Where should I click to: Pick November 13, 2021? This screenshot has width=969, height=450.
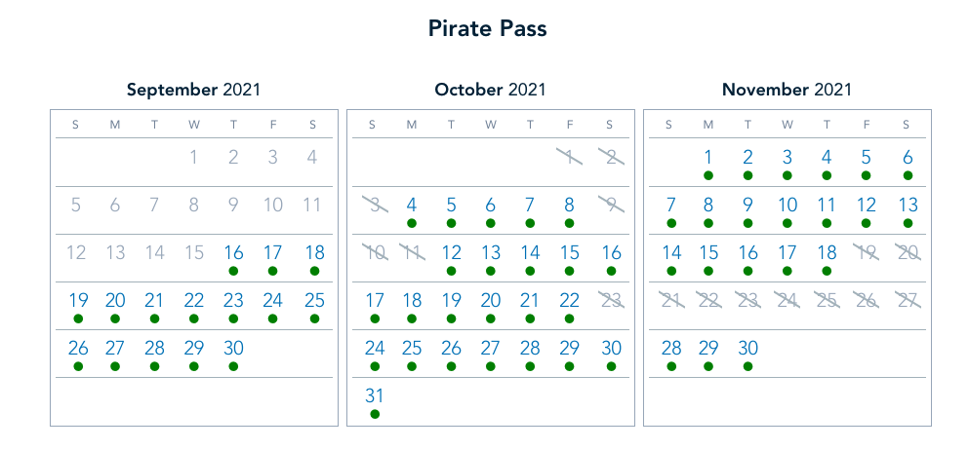click(908, 205)
